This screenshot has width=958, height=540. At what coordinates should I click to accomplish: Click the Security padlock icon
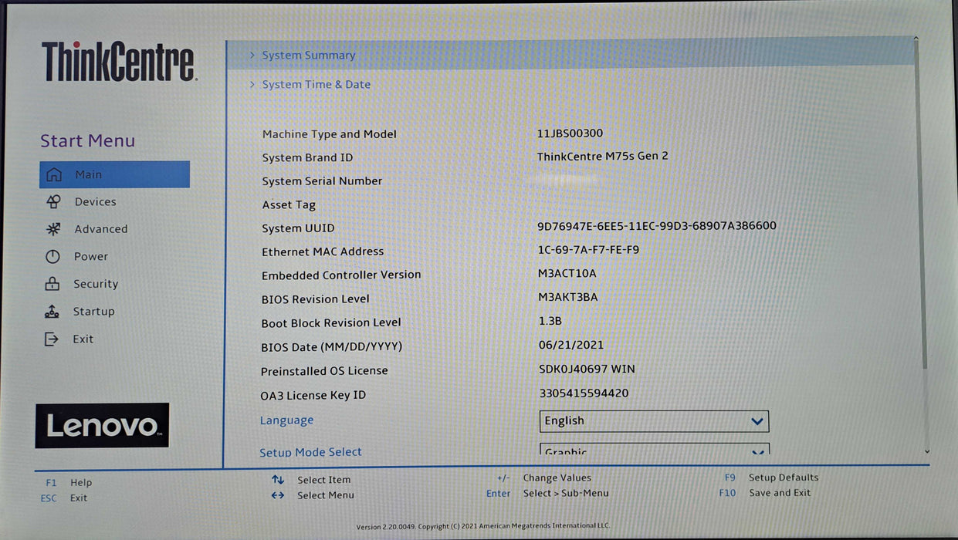click(x=52, y=284)
